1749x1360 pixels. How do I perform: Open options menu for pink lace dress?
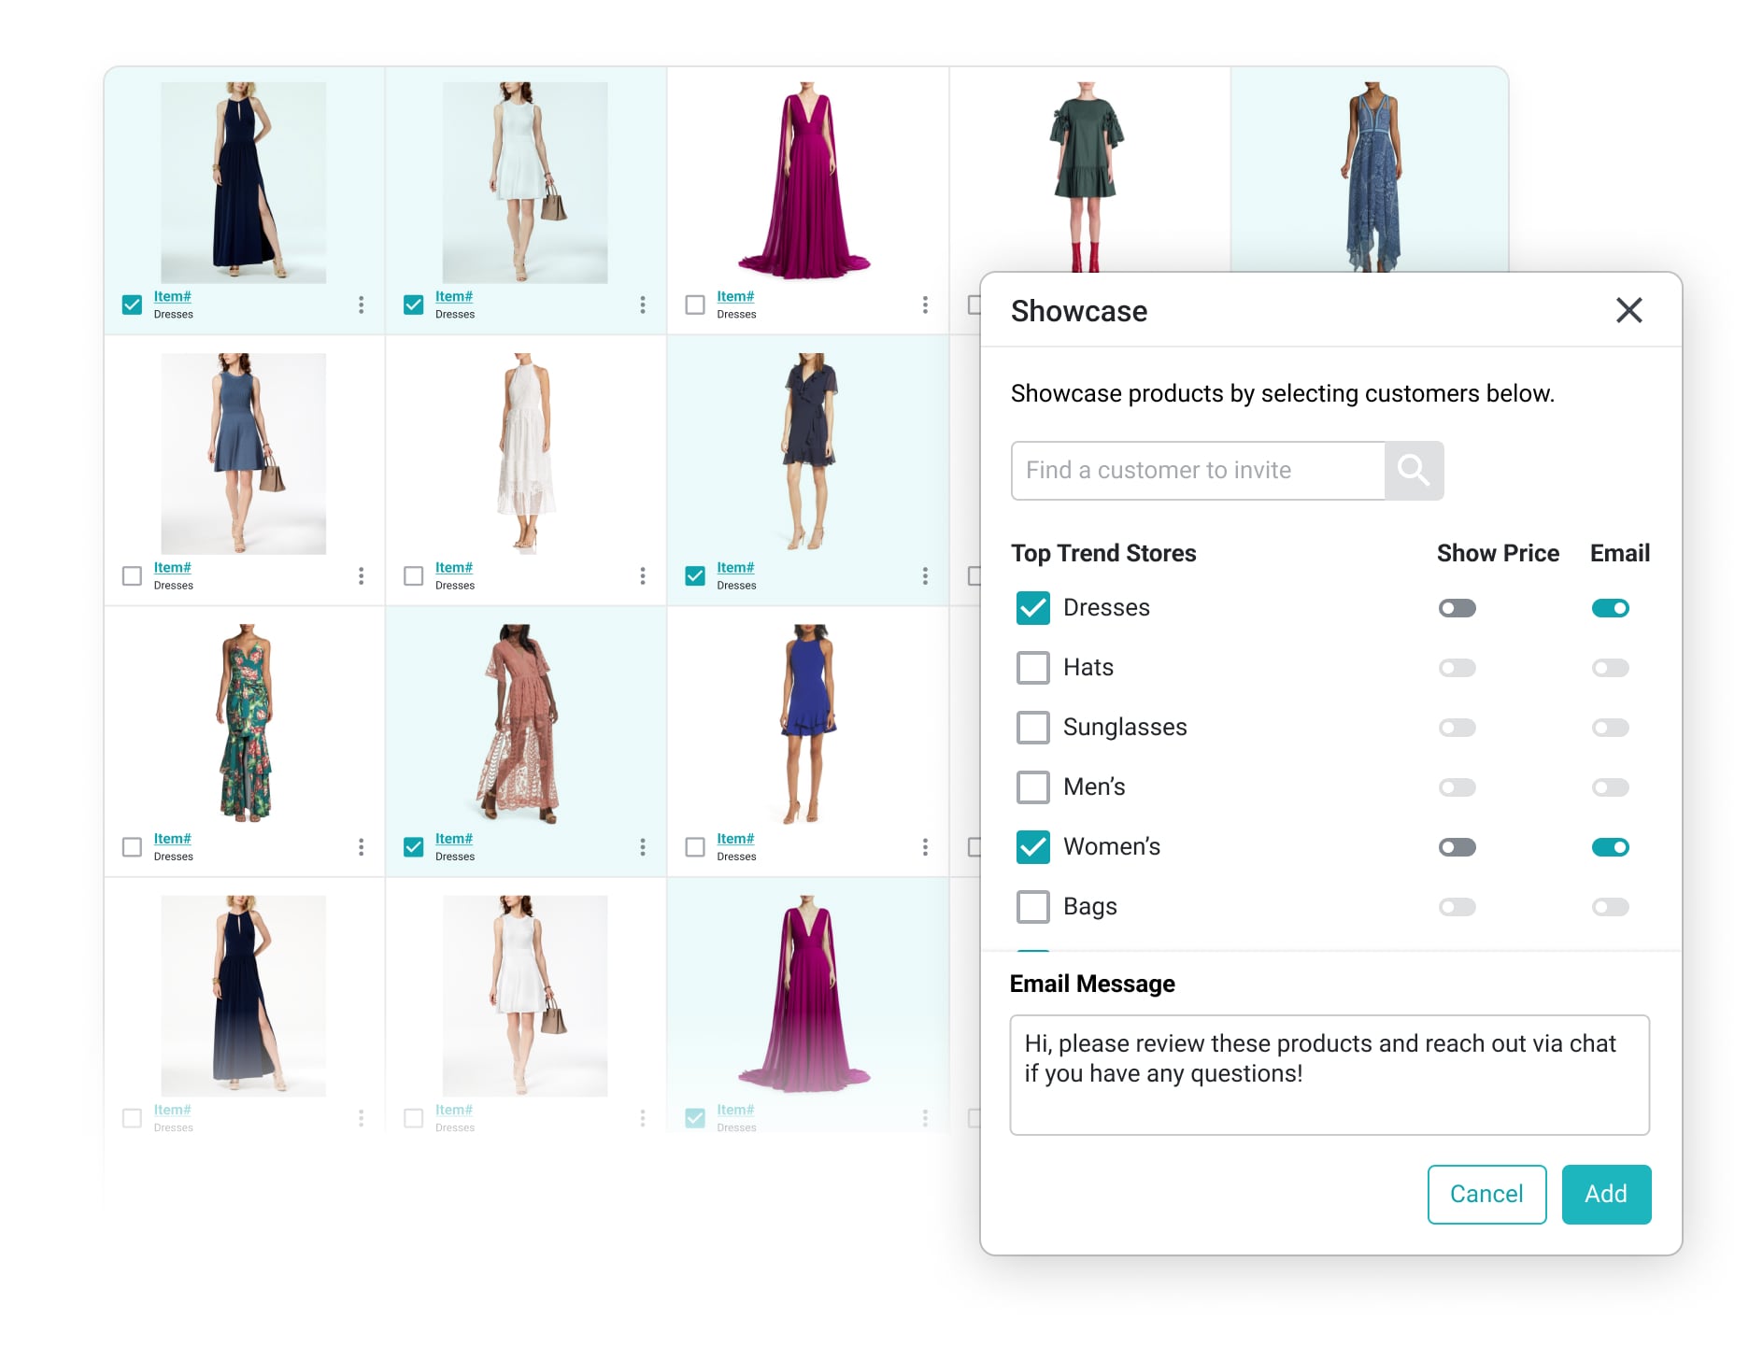click(x=643, y=847)
